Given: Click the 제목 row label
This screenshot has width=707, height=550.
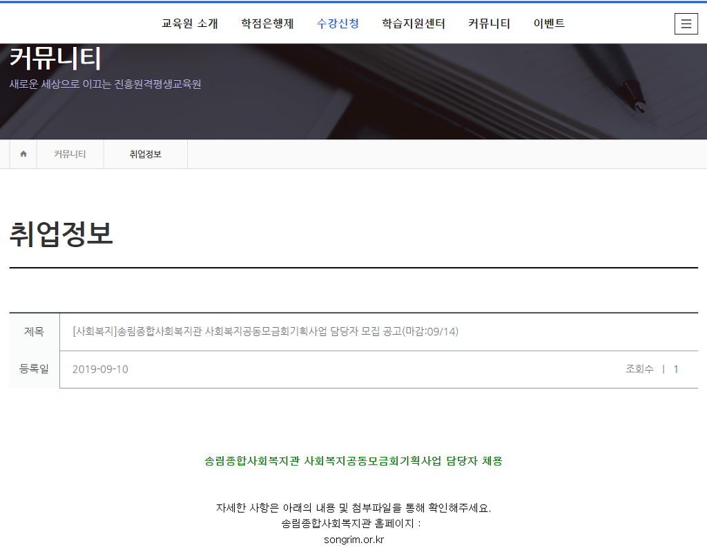Looking at the screenshot, I should 35,332.
